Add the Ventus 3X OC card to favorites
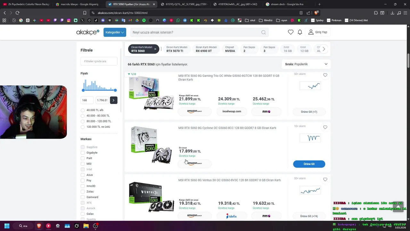Image resolution: width=410 pixels, height=231 pixels. click(x=325, y=179)
